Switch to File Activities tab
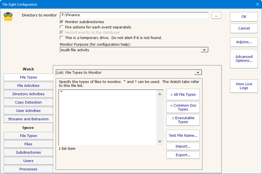Screen dimensions: 262x174 pos(28,86)
